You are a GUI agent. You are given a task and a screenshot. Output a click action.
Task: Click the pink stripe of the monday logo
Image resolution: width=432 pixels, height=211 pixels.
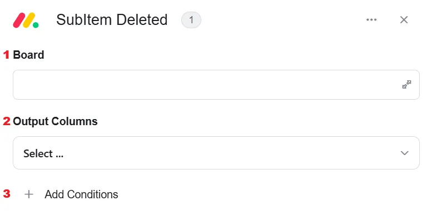point(18,20)
